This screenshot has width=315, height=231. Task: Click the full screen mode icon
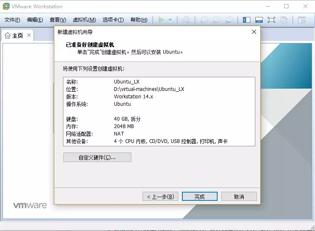(x=271, y=20)
